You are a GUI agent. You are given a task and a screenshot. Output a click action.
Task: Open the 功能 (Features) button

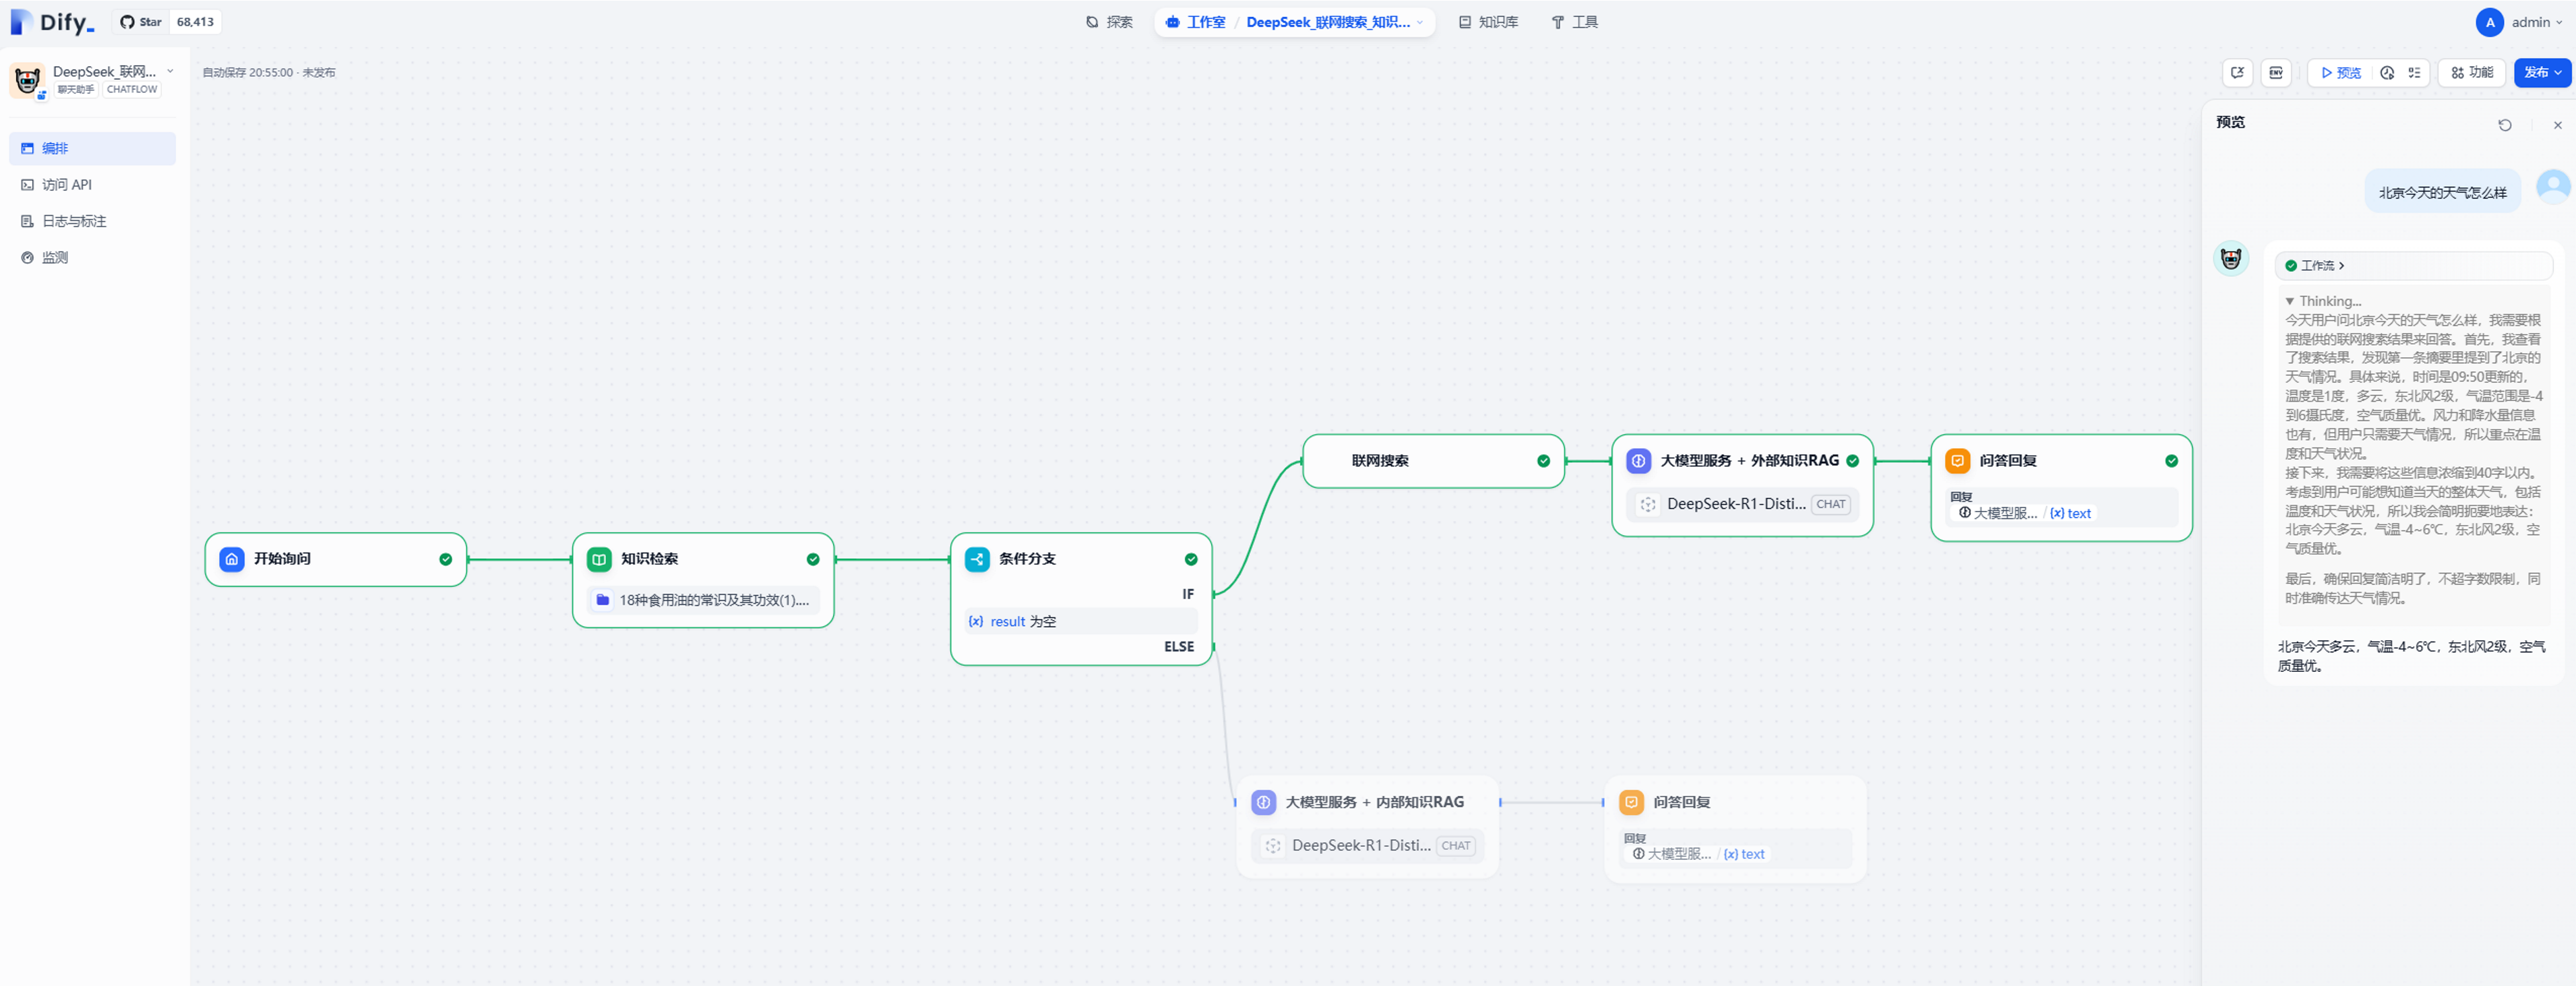2472,72
